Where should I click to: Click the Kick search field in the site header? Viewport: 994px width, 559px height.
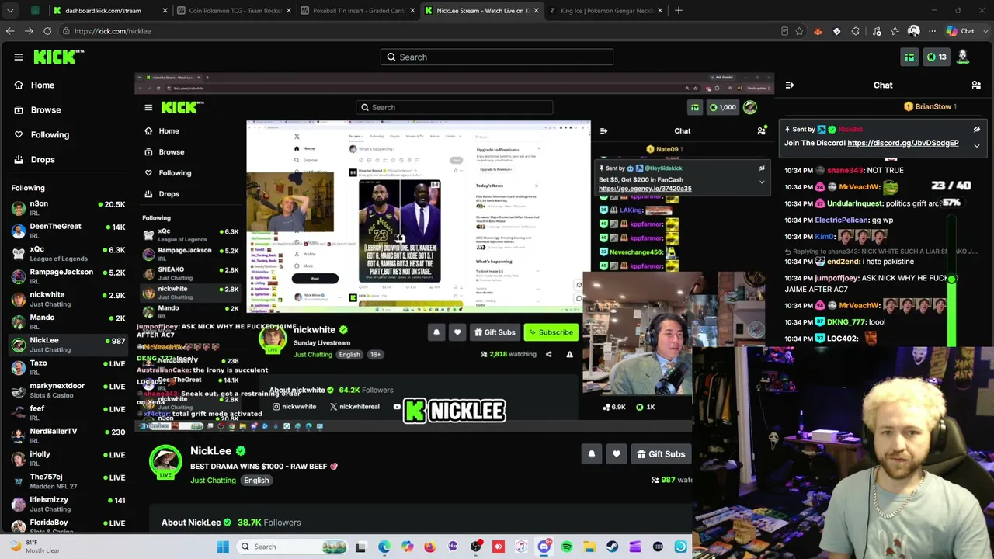coord(497,57)
